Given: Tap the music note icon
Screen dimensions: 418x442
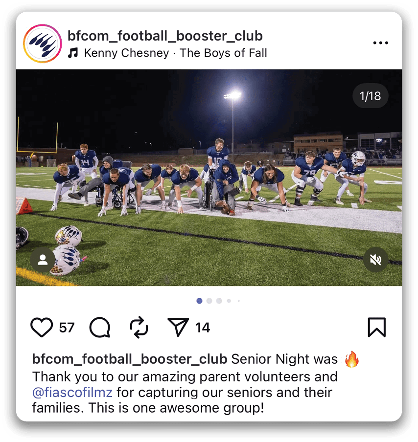Looking at the screenshot, I should (73, 53).
